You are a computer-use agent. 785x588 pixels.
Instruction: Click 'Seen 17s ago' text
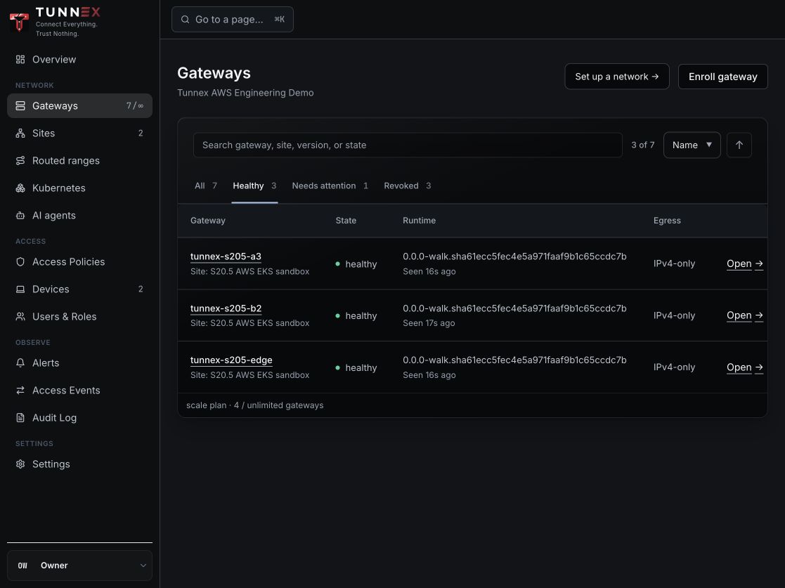pyautogui.click(x=429, y=323)
